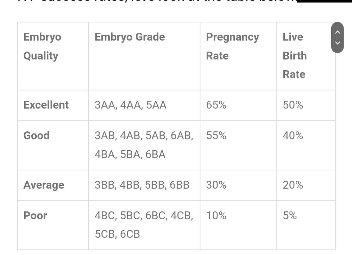Screen dimensions: 352x255
Task: Click the Embryo Quality column header
Action: point(42,46)
